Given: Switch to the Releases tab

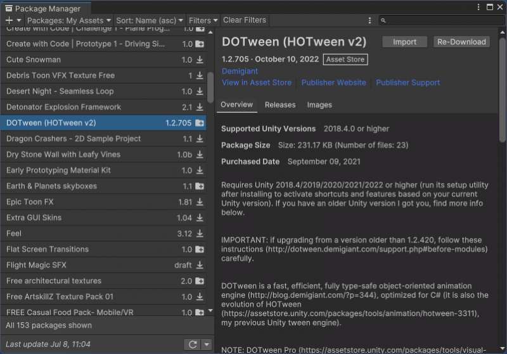Looking at the screenshot, I should point(280,105).
